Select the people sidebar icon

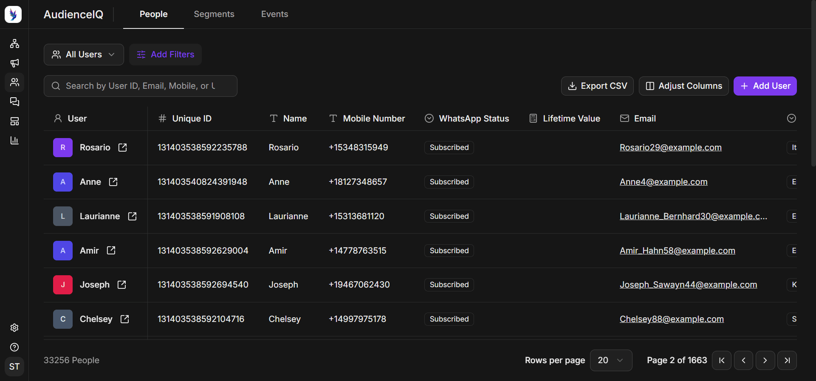point(14,82)
